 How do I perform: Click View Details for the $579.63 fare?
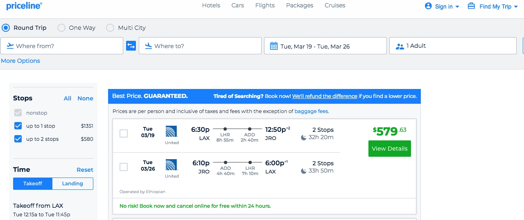pos(390,149)
